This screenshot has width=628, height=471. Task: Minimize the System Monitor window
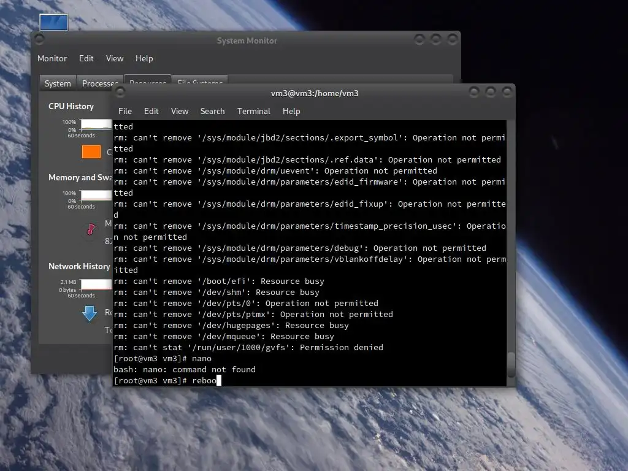tap(419, 39)
